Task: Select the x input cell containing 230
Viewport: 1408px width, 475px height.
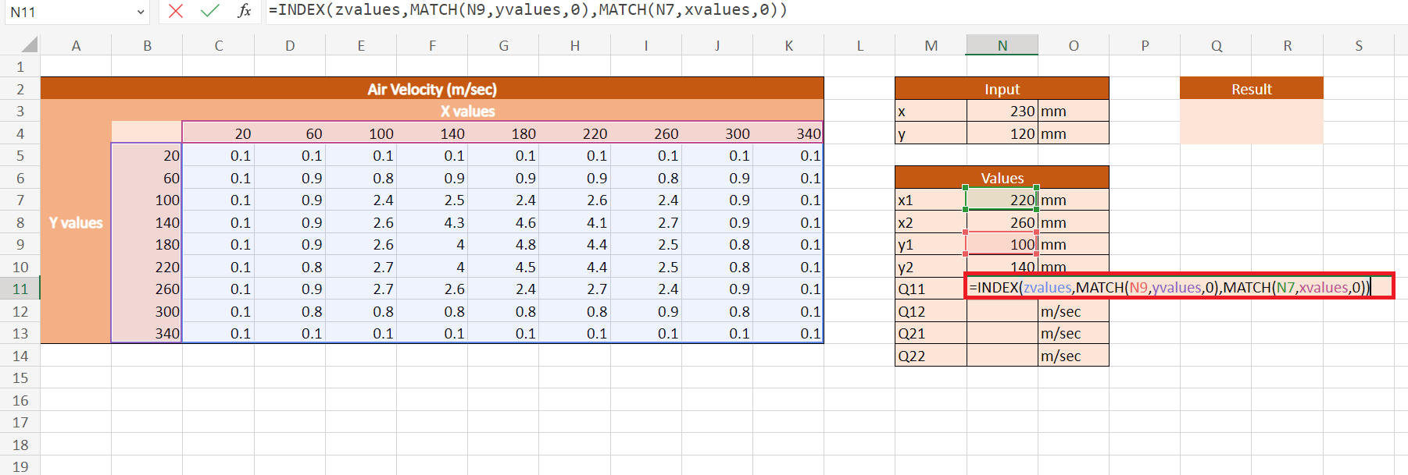Action: point(1002,112)
